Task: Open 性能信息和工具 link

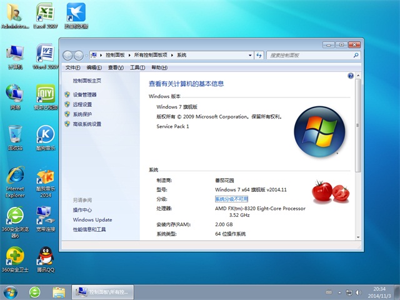Action: click(89, 229)
